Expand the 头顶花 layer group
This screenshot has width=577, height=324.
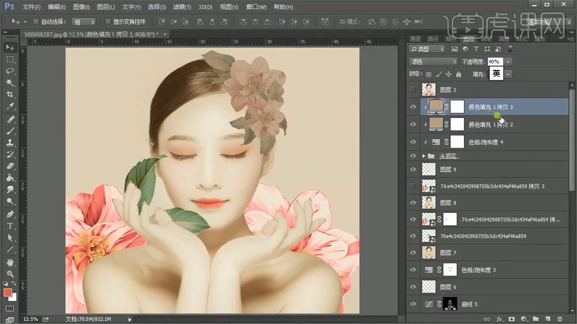(x=424, y=156)
